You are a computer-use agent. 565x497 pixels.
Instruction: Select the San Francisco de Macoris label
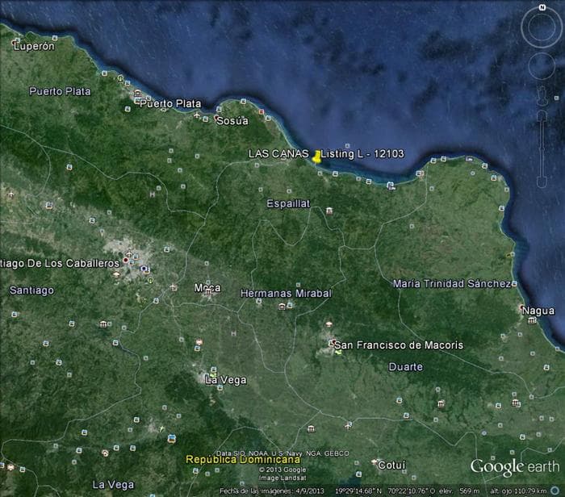(x=399, y=345)
